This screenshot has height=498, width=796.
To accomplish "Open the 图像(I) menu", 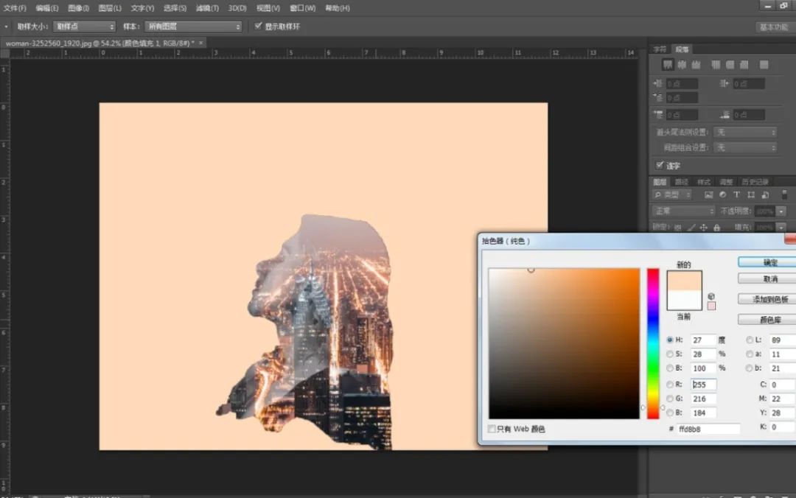I will 79,8.
